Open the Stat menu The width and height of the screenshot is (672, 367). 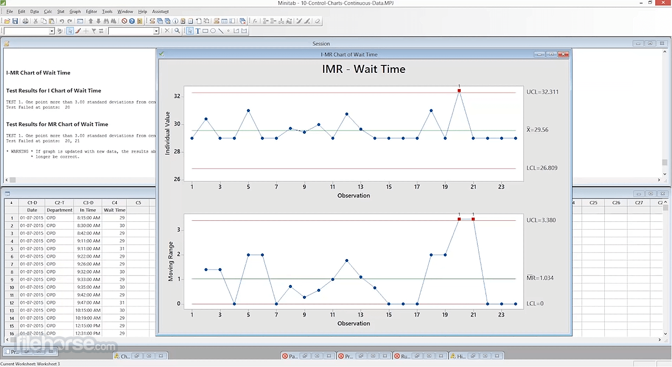pos(61,11)
